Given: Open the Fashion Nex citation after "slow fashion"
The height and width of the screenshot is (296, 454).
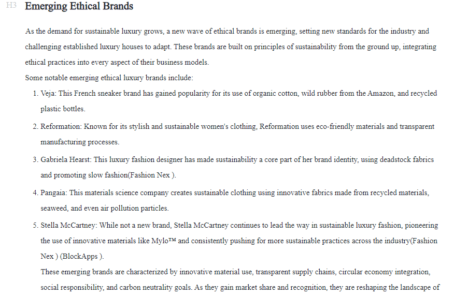Looking at the screenshot, I should (x=154, y=175).
